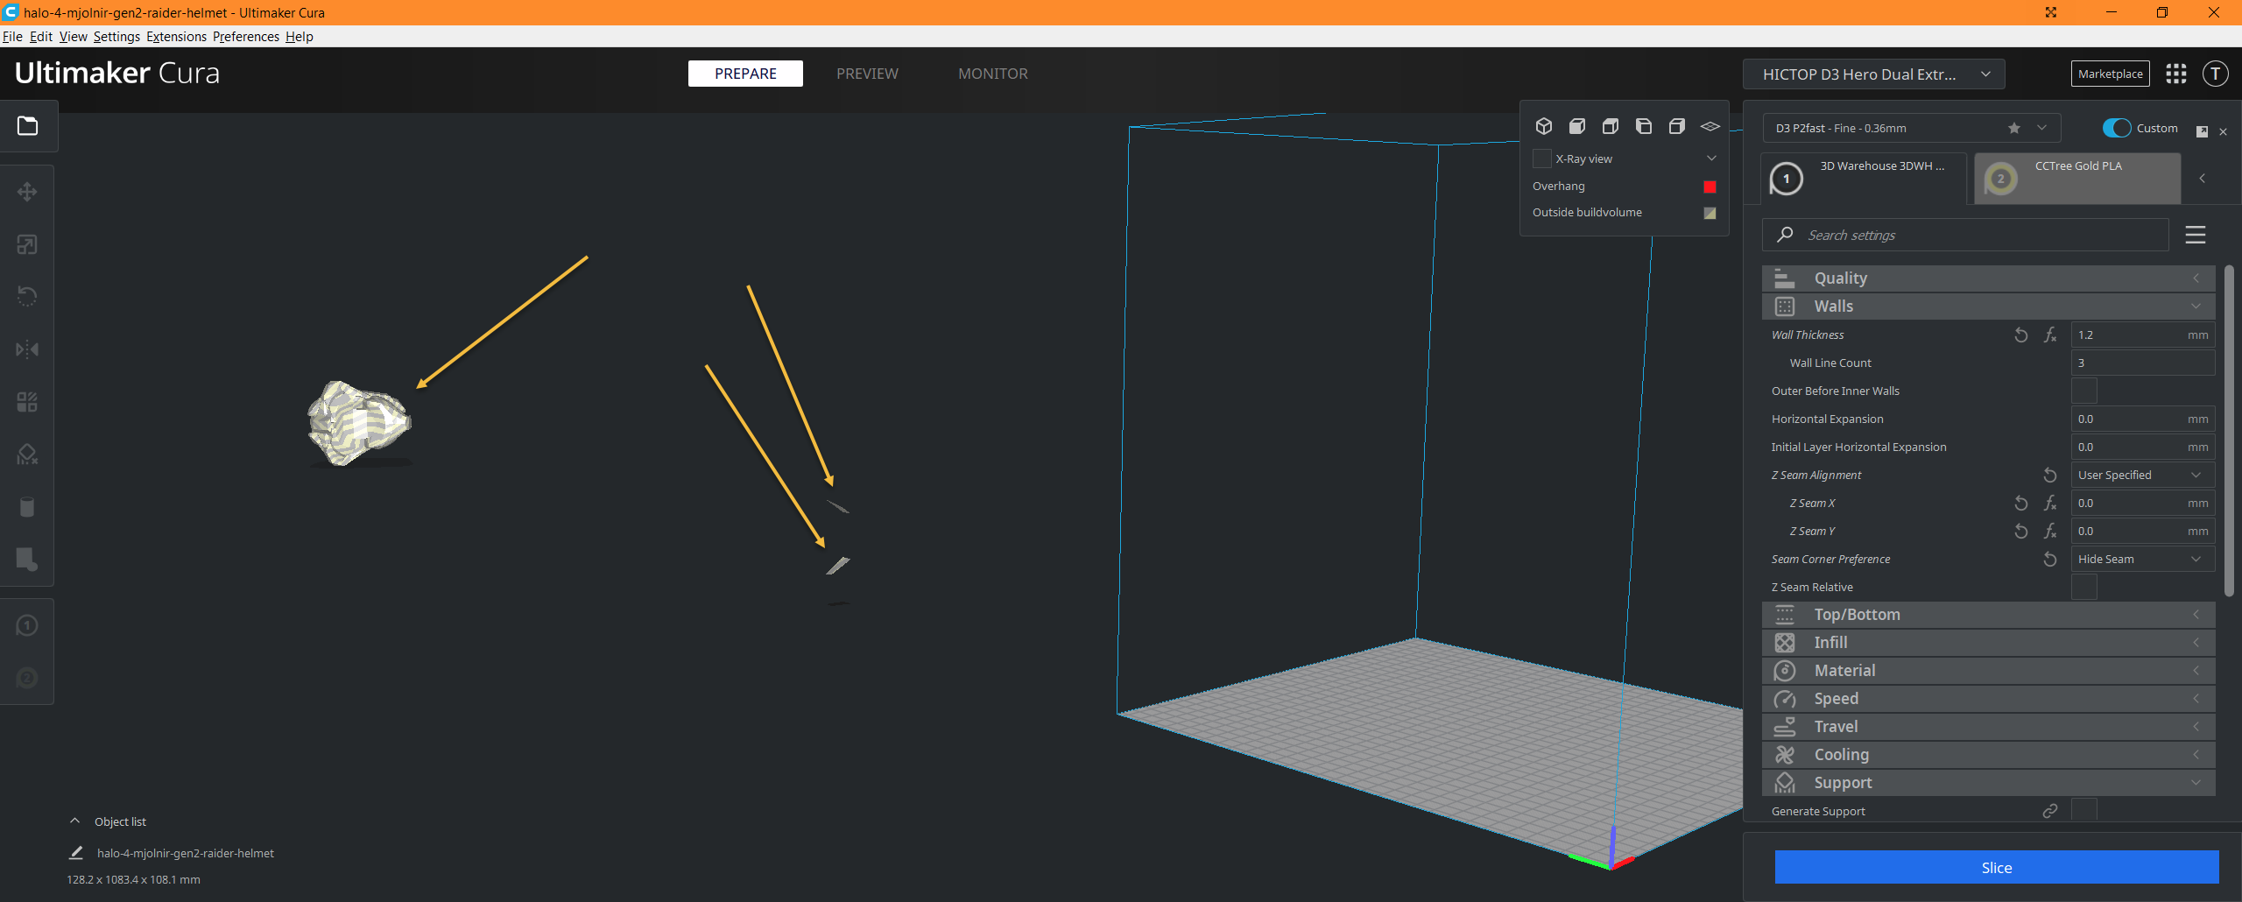This screenshot has width=2242, height=902.
Task: Click the red Overhang color swatch
Action: click(x=1710, y=187)
